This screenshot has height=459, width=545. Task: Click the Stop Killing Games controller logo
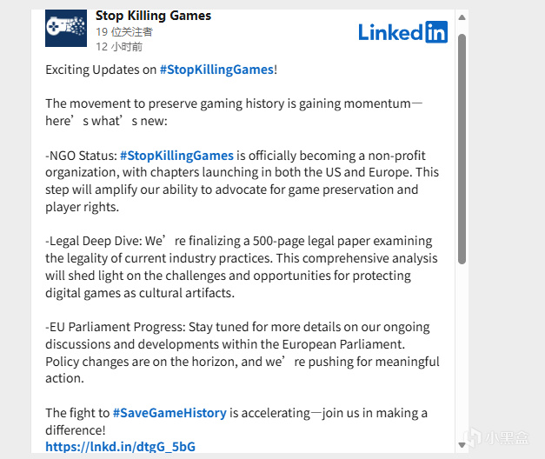(x=66, y=29)
